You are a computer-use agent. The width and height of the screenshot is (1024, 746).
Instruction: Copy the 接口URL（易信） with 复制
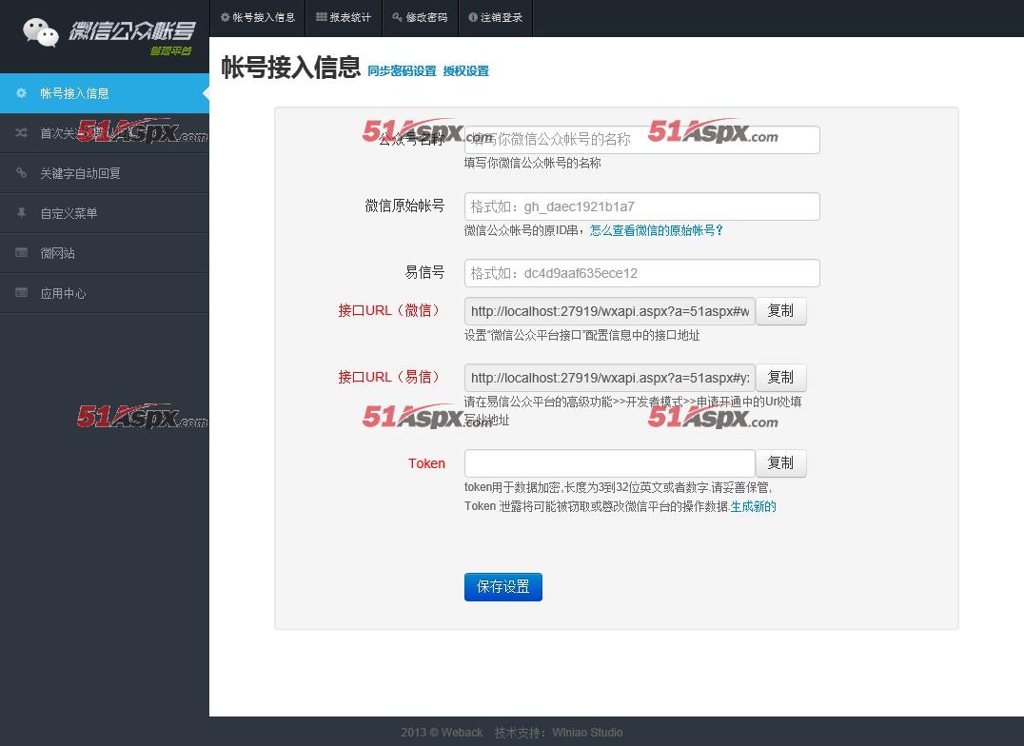[780, 378]
